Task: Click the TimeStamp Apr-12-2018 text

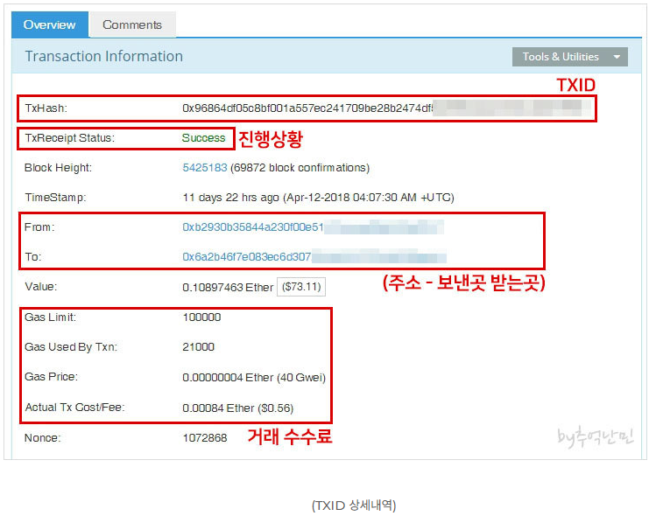Action: pos(318,198)
